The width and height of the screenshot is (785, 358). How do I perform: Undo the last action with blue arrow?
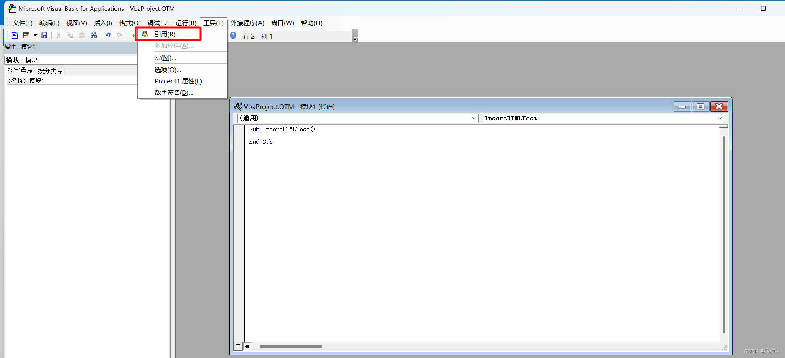click(108, 36)
